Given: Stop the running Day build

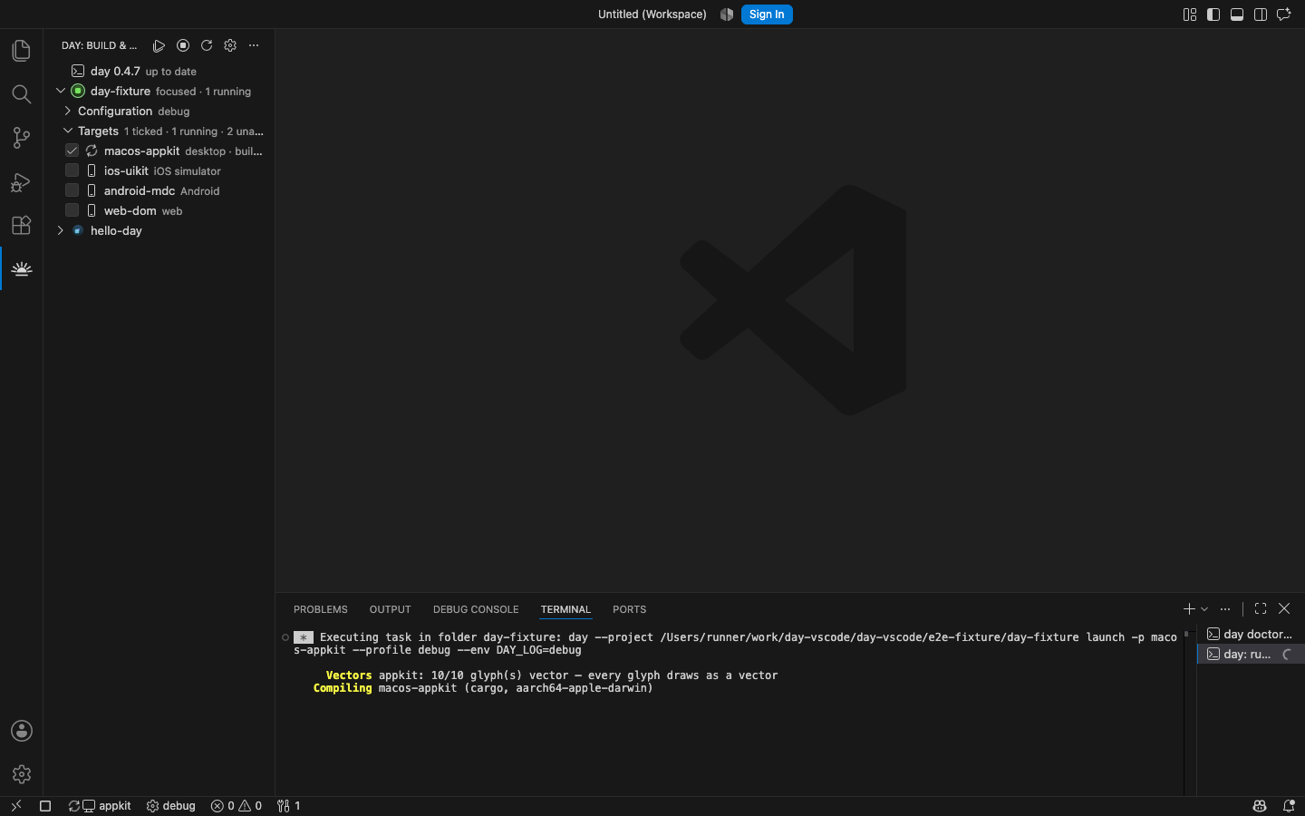Looking at the screenshot, I should coord(183,45).
